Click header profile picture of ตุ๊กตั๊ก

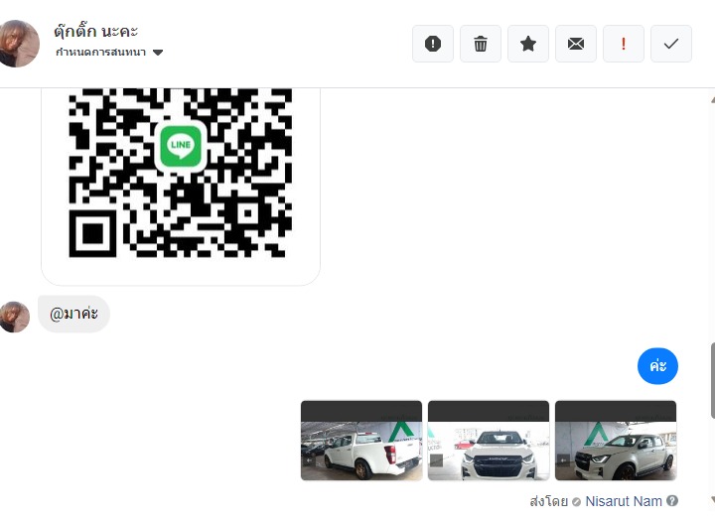18,44
